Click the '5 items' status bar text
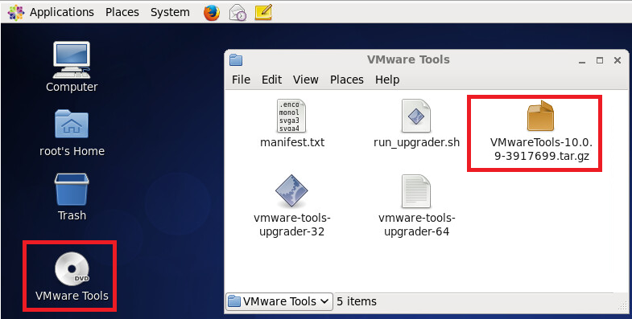The height and width of the screenshot is (319, 632). tap(357, 301)
